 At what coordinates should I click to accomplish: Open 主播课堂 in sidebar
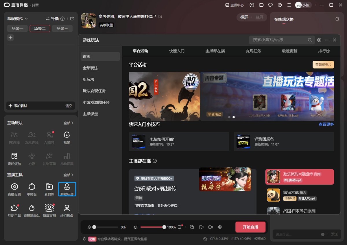tap(100, 114)
